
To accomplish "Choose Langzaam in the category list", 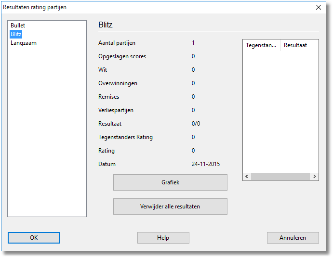I will [23, 43].
